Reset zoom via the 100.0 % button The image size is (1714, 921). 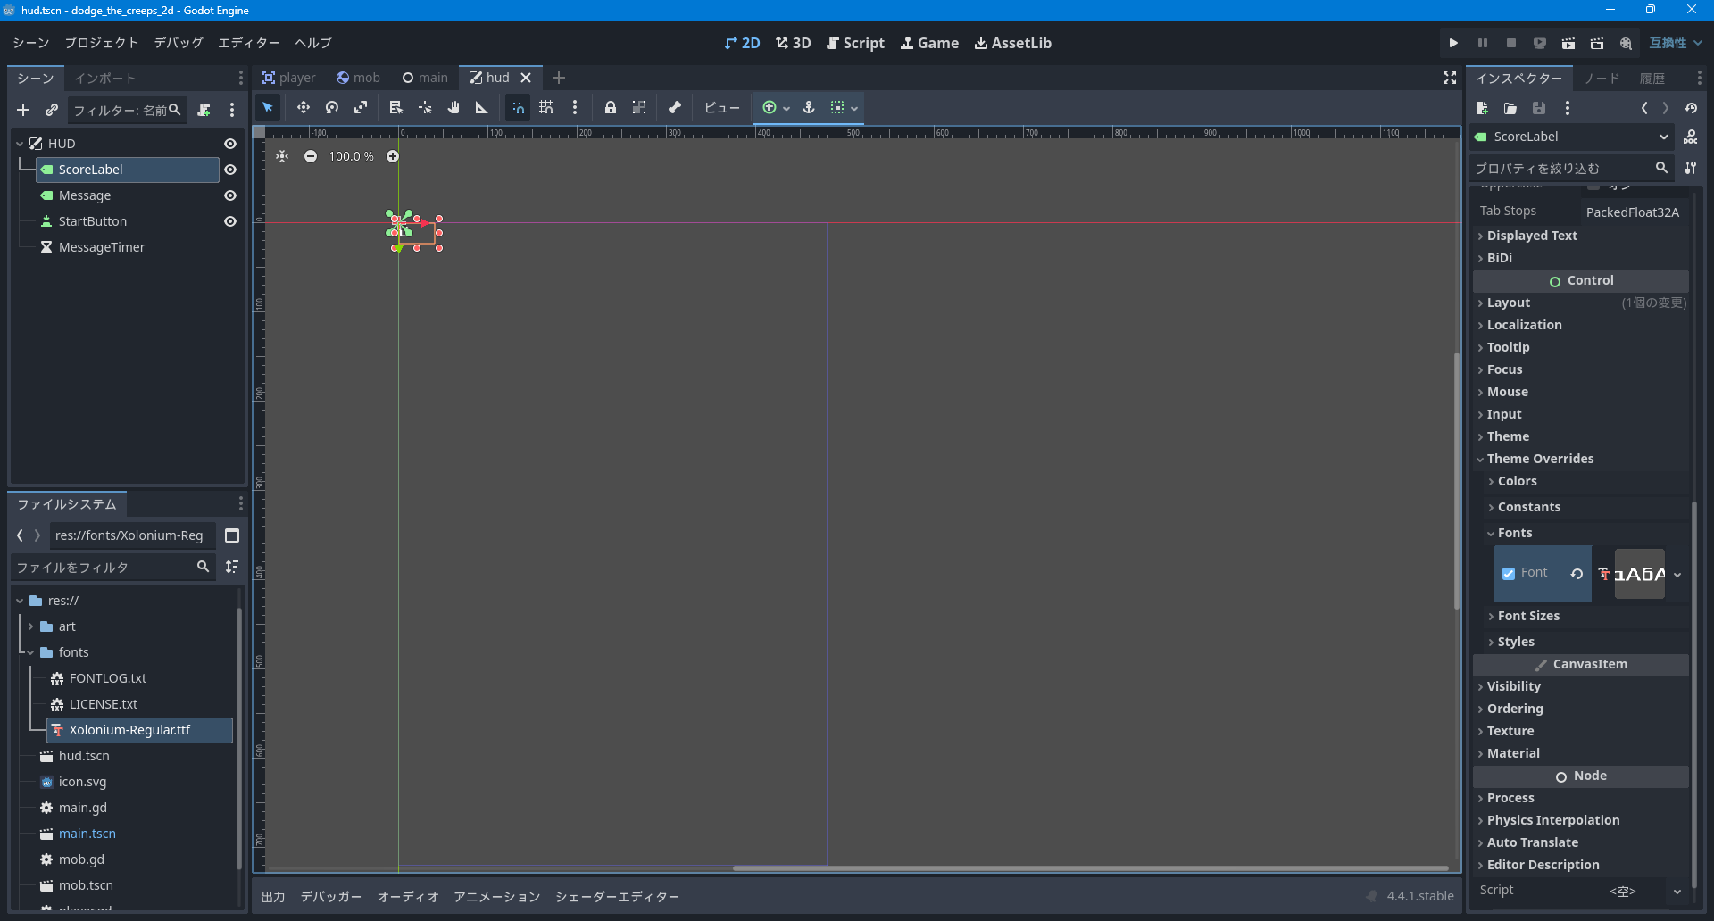[352, 156]
